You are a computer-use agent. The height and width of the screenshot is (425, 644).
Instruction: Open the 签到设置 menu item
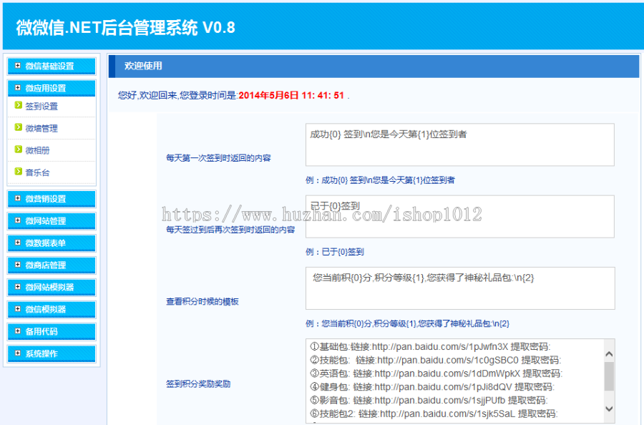pyautogui.click(x=41, y=105)
